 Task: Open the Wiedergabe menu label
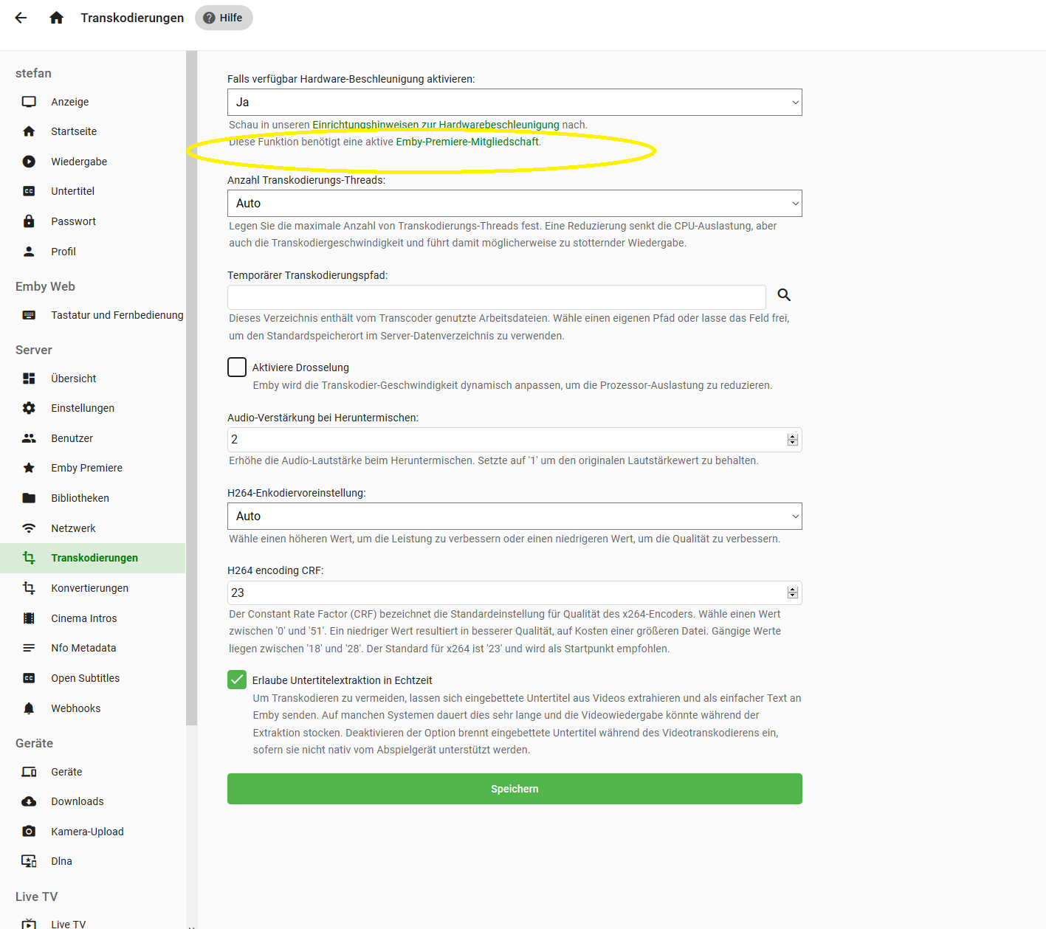(x=79, y=162)
